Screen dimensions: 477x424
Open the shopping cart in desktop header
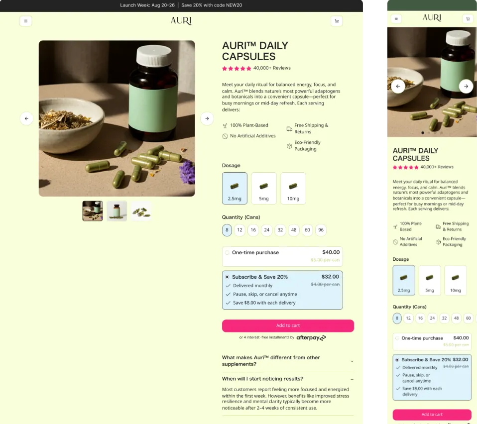pyautogui.click(x=337, y=21)
